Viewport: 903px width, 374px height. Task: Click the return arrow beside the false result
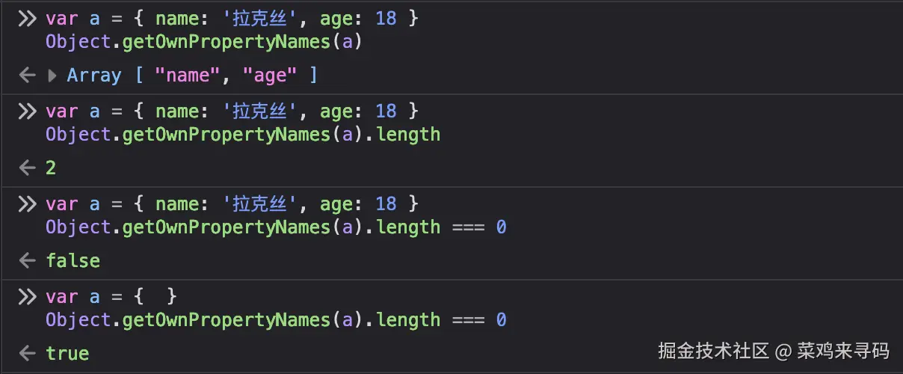tap(27, 261)
